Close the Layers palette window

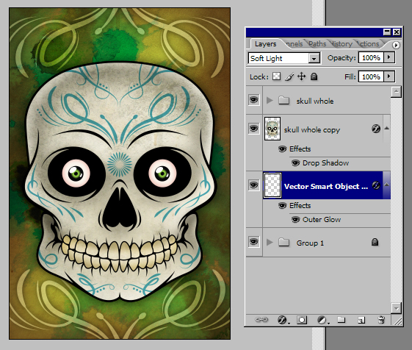[397, 32]
